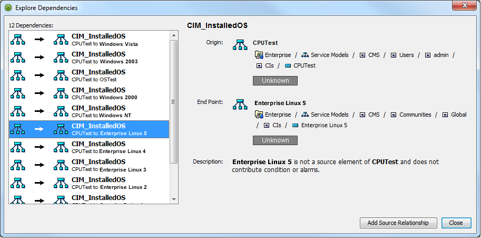Viewport: 481px width, 238px height.
Task: Select the CPUTest to Windows NT dependency
Action: 89,111
